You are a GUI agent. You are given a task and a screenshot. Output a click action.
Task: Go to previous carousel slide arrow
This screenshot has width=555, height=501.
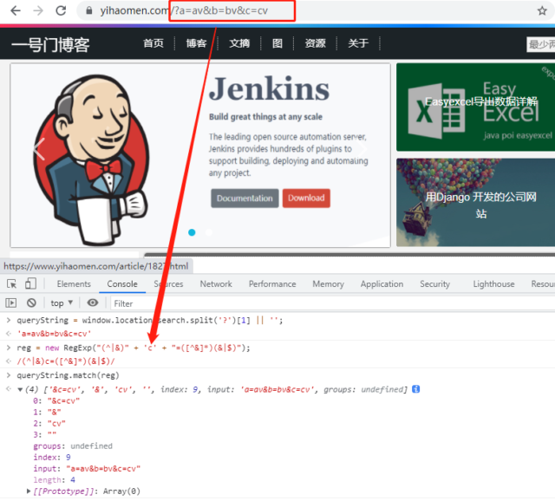(37, 149)
